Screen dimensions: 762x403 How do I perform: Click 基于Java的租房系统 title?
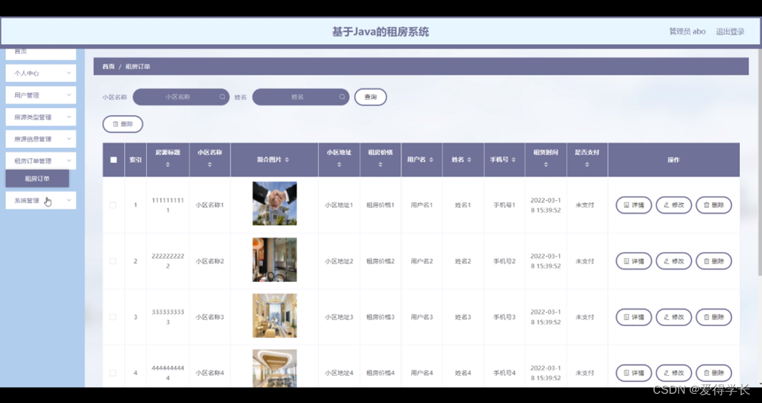click(380, 32)
